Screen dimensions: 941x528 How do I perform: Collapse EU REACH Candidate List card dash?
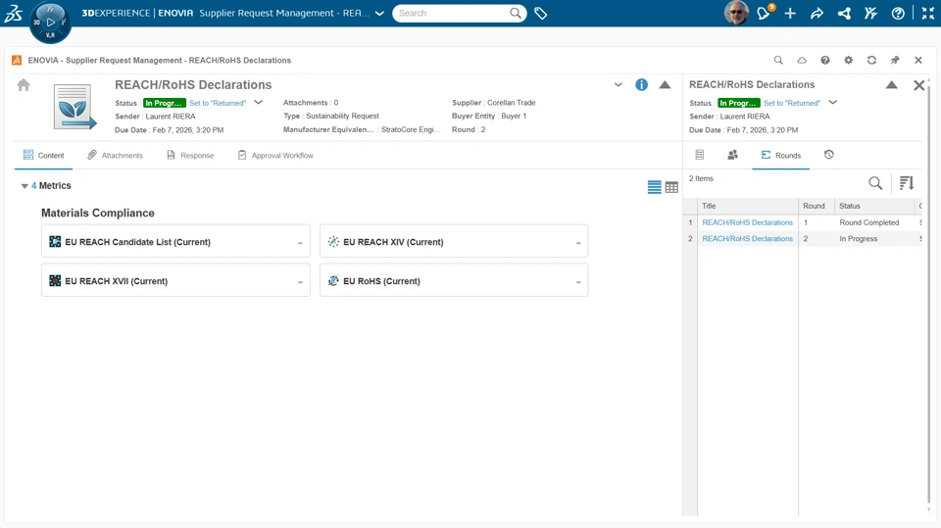point(300,243)
